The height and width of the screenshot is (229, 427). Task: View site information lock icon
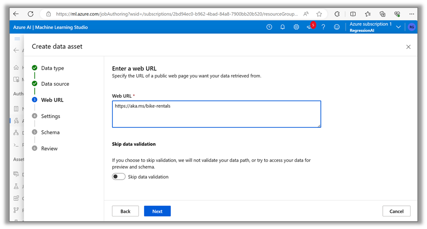49,14
